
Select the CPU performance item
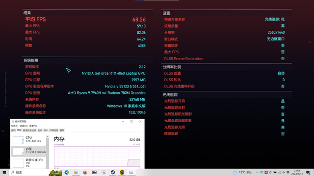click(x=28, y=139)
